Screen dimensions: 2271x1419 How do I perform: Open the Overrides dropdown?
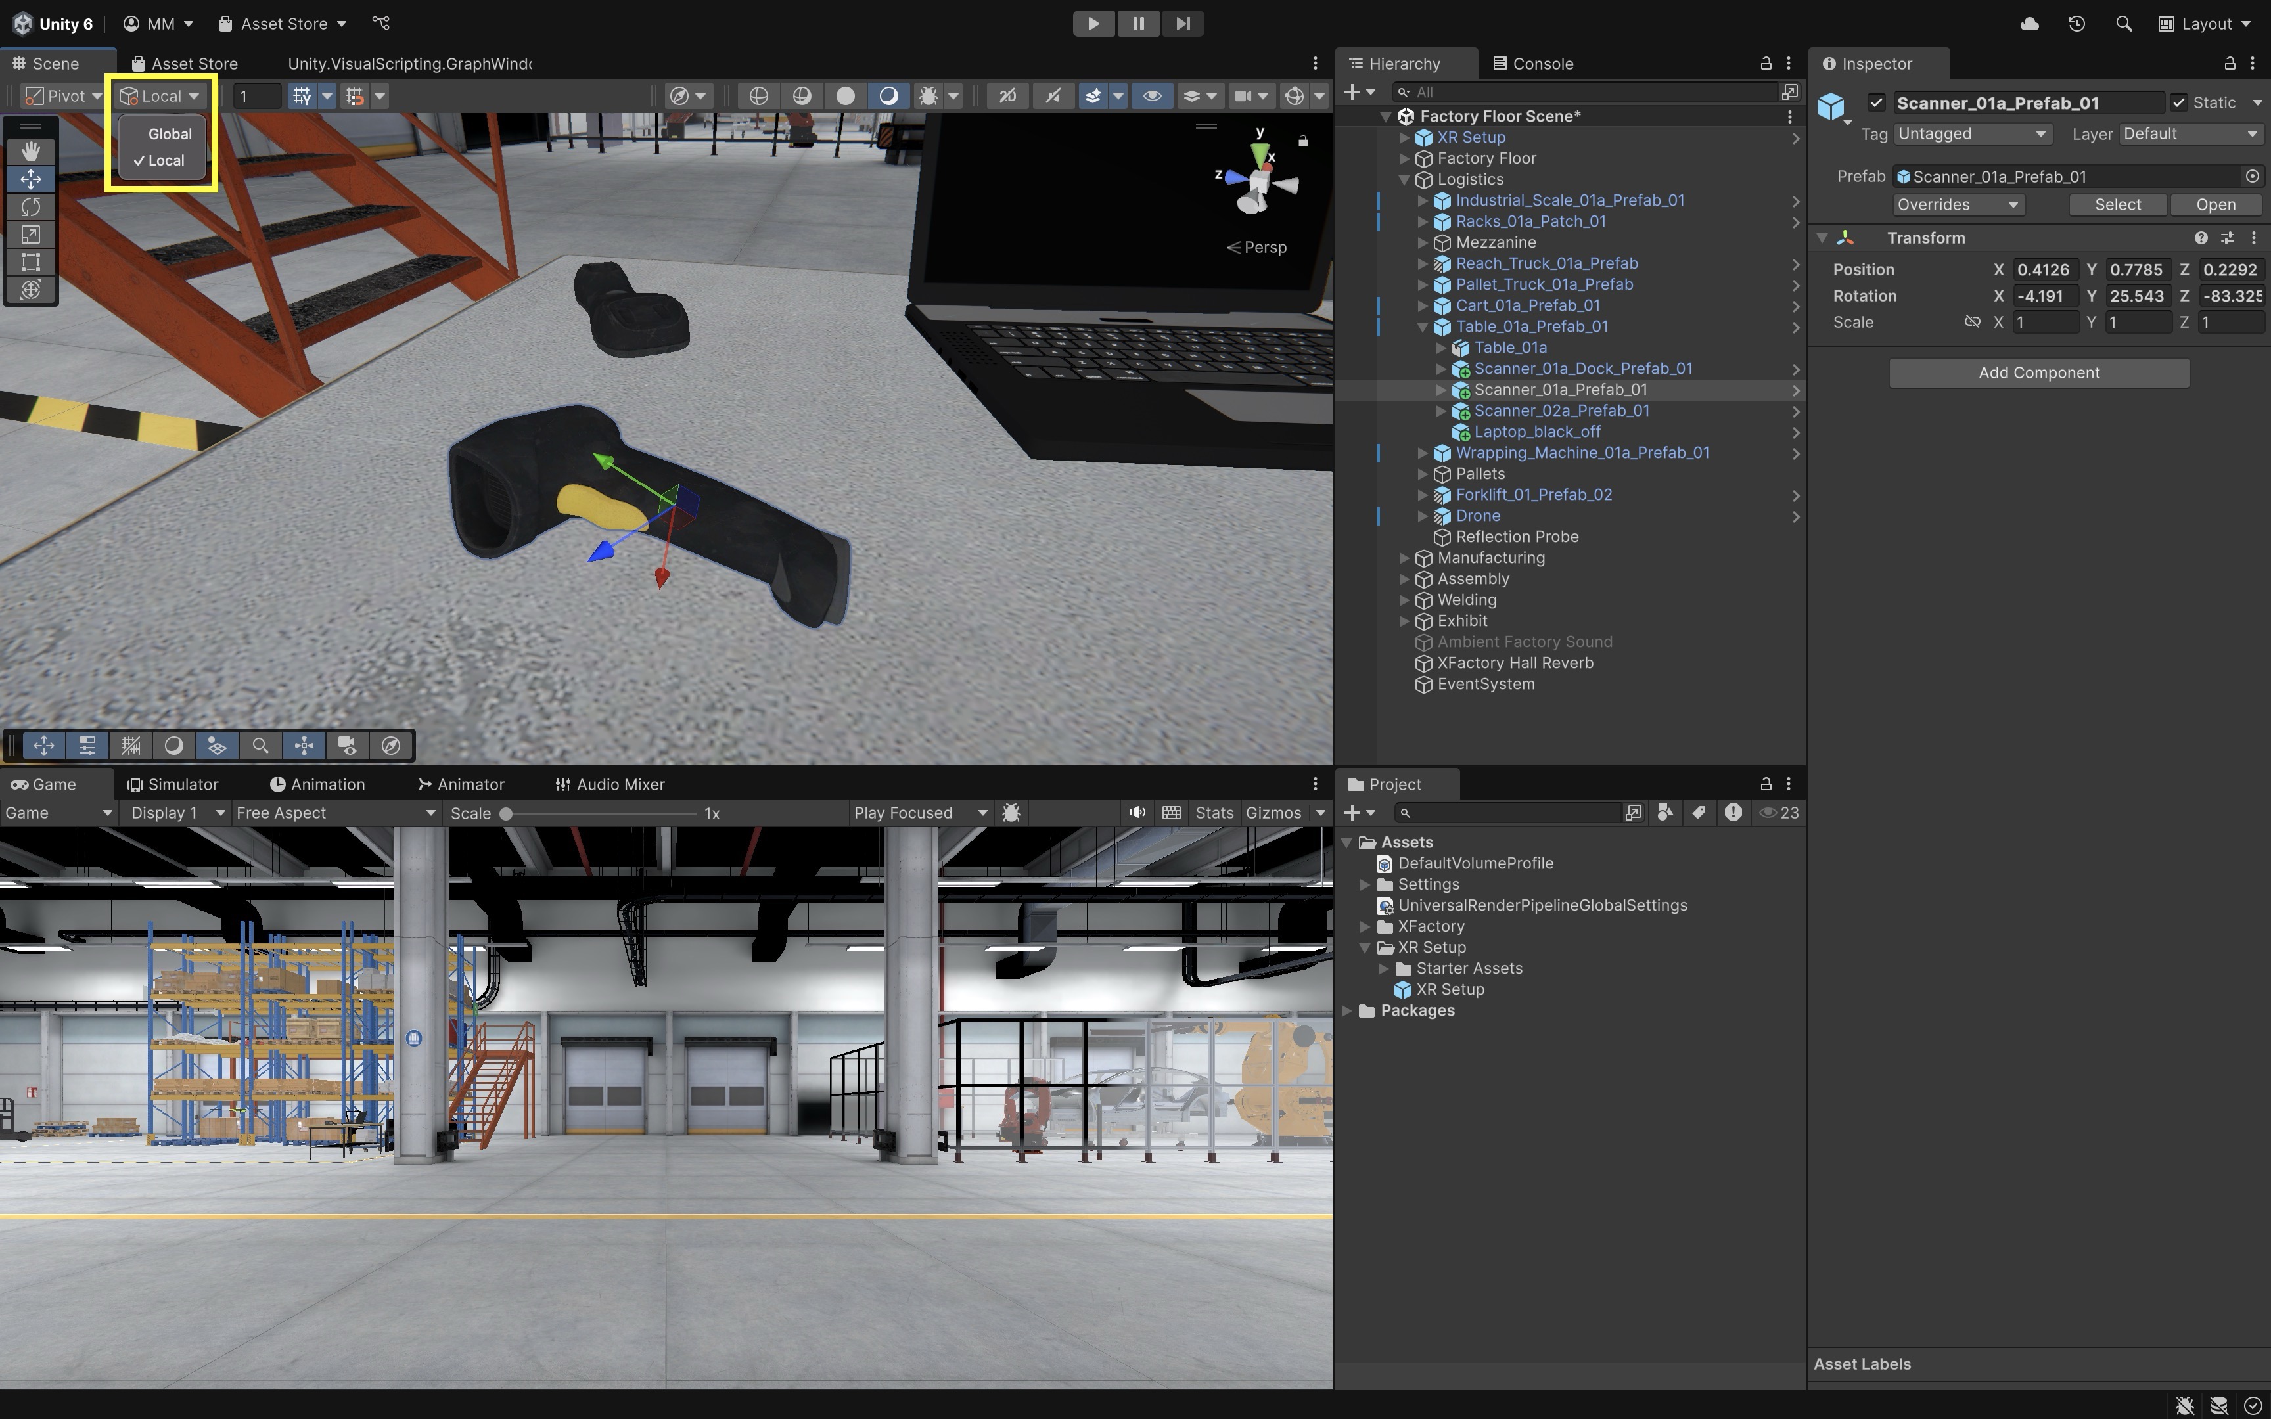1957,204
